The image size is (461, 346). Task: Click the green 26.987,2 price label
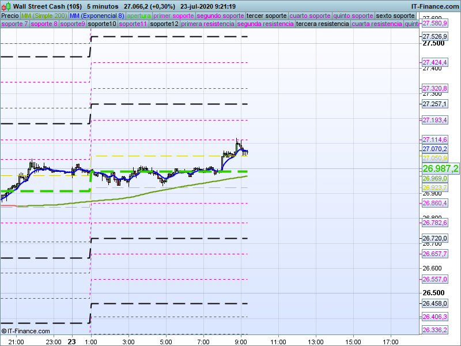click(440, 168)
